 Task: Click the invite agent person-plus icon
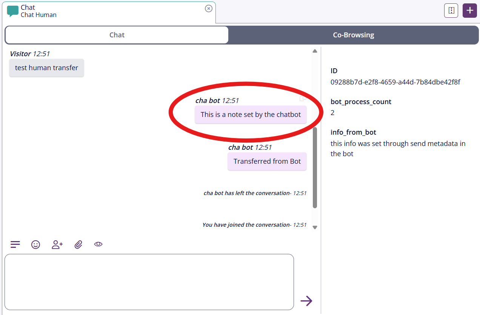[57, 244]
